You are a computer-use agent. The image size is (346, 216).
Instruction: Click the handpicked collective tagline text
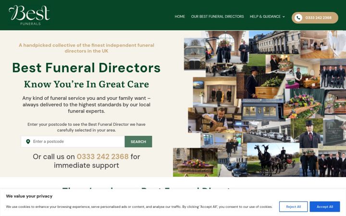click(x=86, y=48)
